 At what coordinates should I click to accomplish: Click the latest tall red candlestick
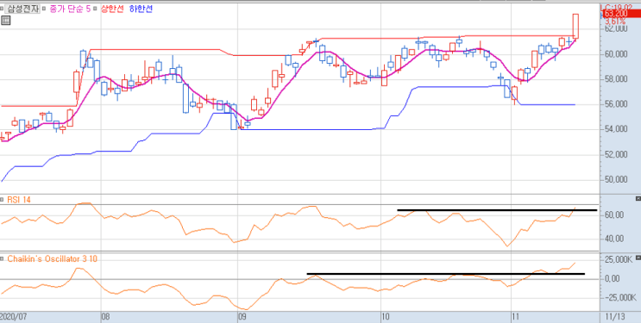click(x=575, y=26)
